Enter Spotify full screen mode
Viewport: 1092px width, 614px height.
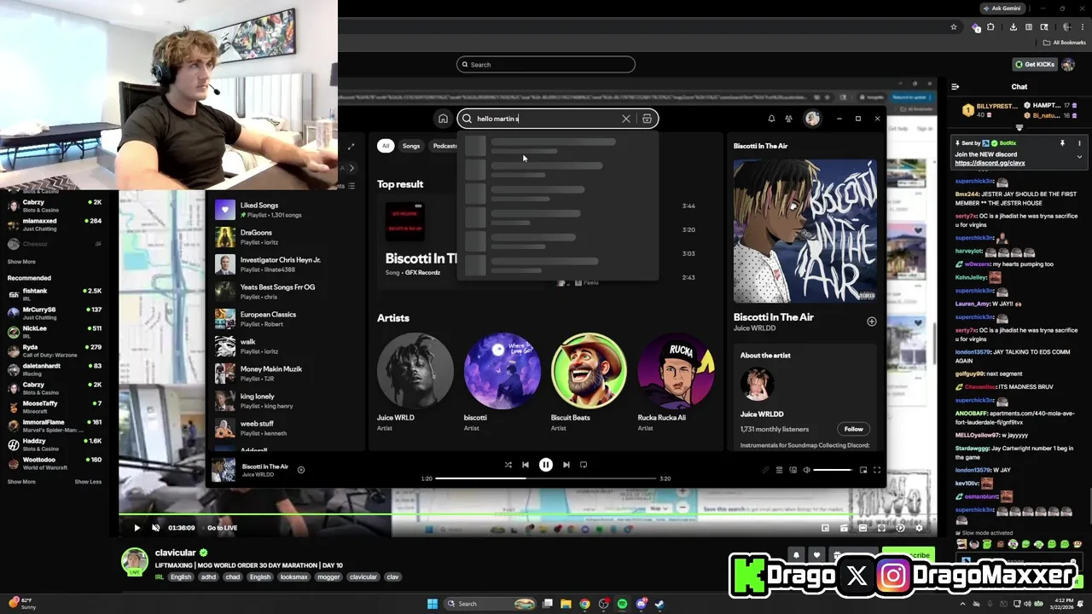(x=876, y=470)
